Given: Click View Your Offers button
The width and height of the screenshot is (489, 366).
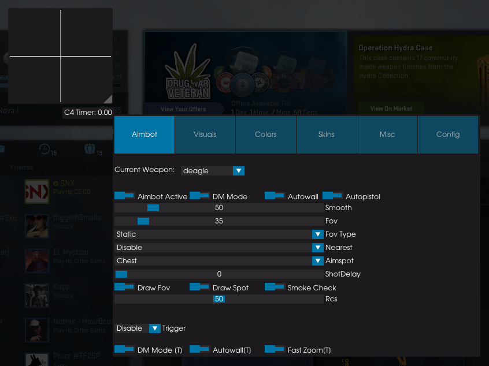Looking at the screenshot, I should point(184,109).
